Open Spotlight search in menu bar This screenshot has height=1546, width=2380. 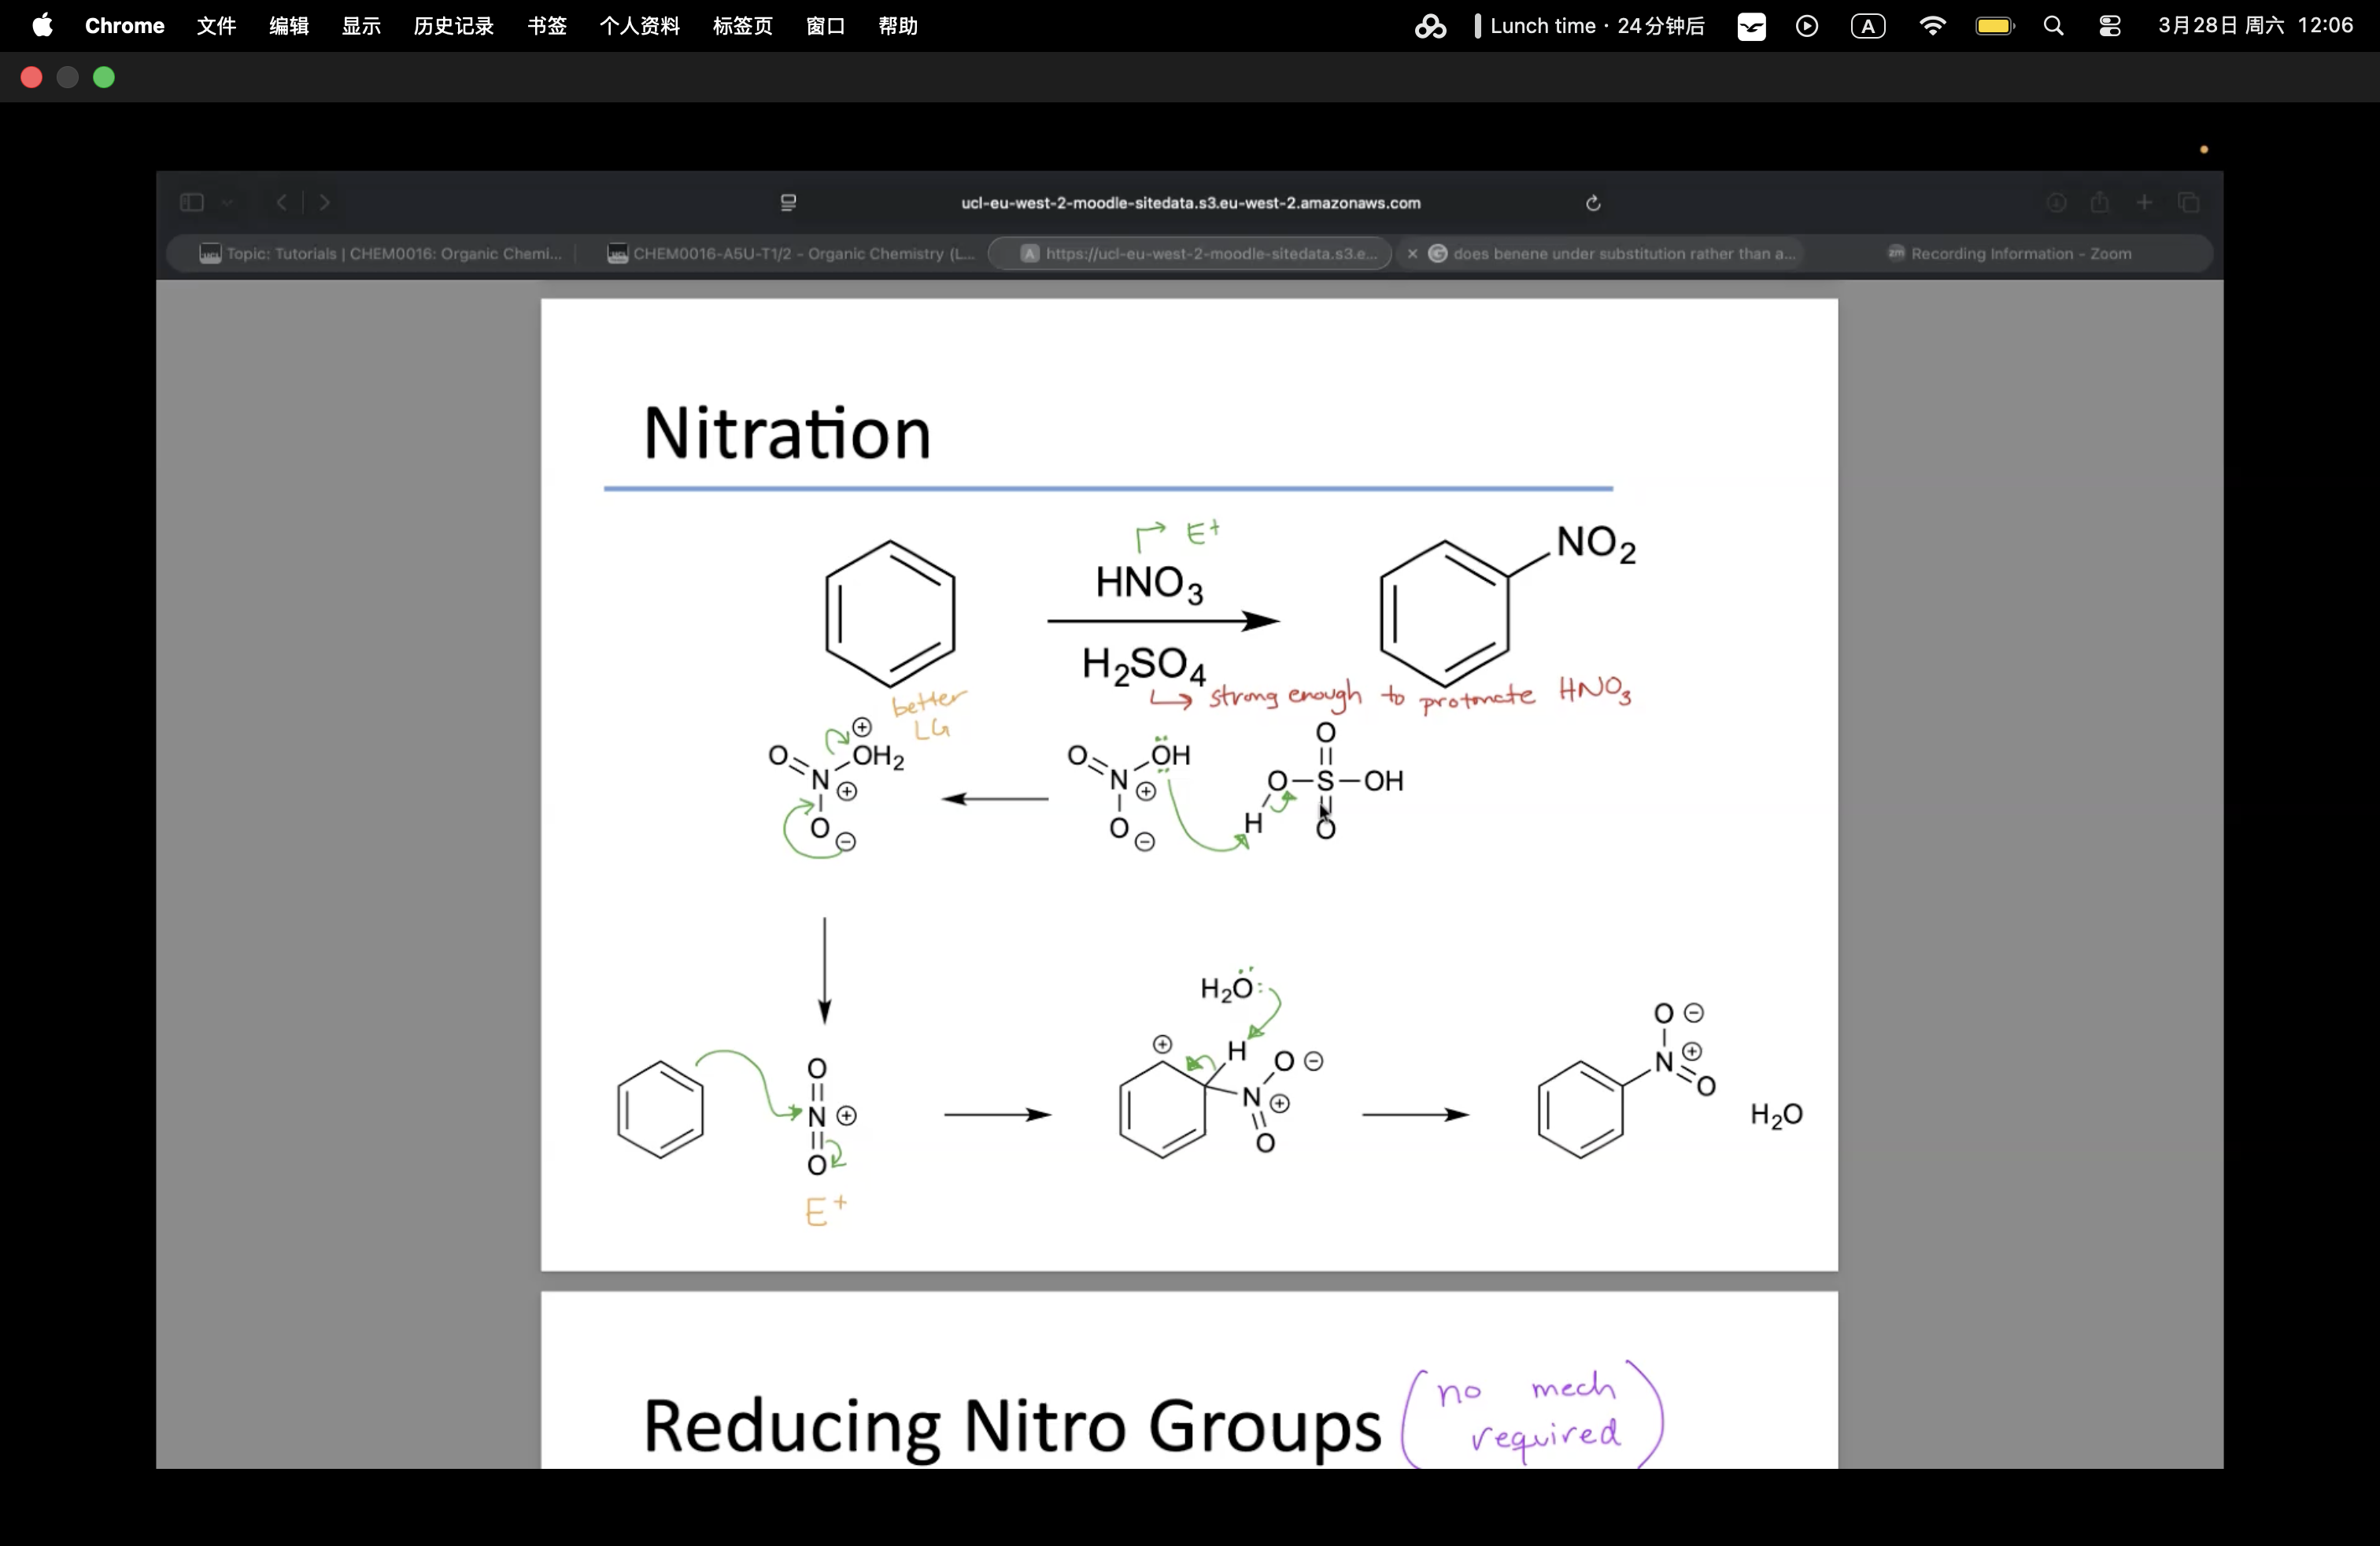point(2054,26)
